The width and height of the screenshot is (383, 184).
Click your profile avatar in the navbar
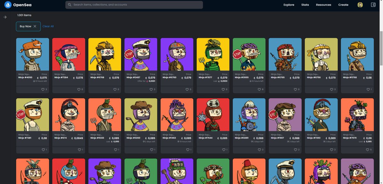coord(360,4)
